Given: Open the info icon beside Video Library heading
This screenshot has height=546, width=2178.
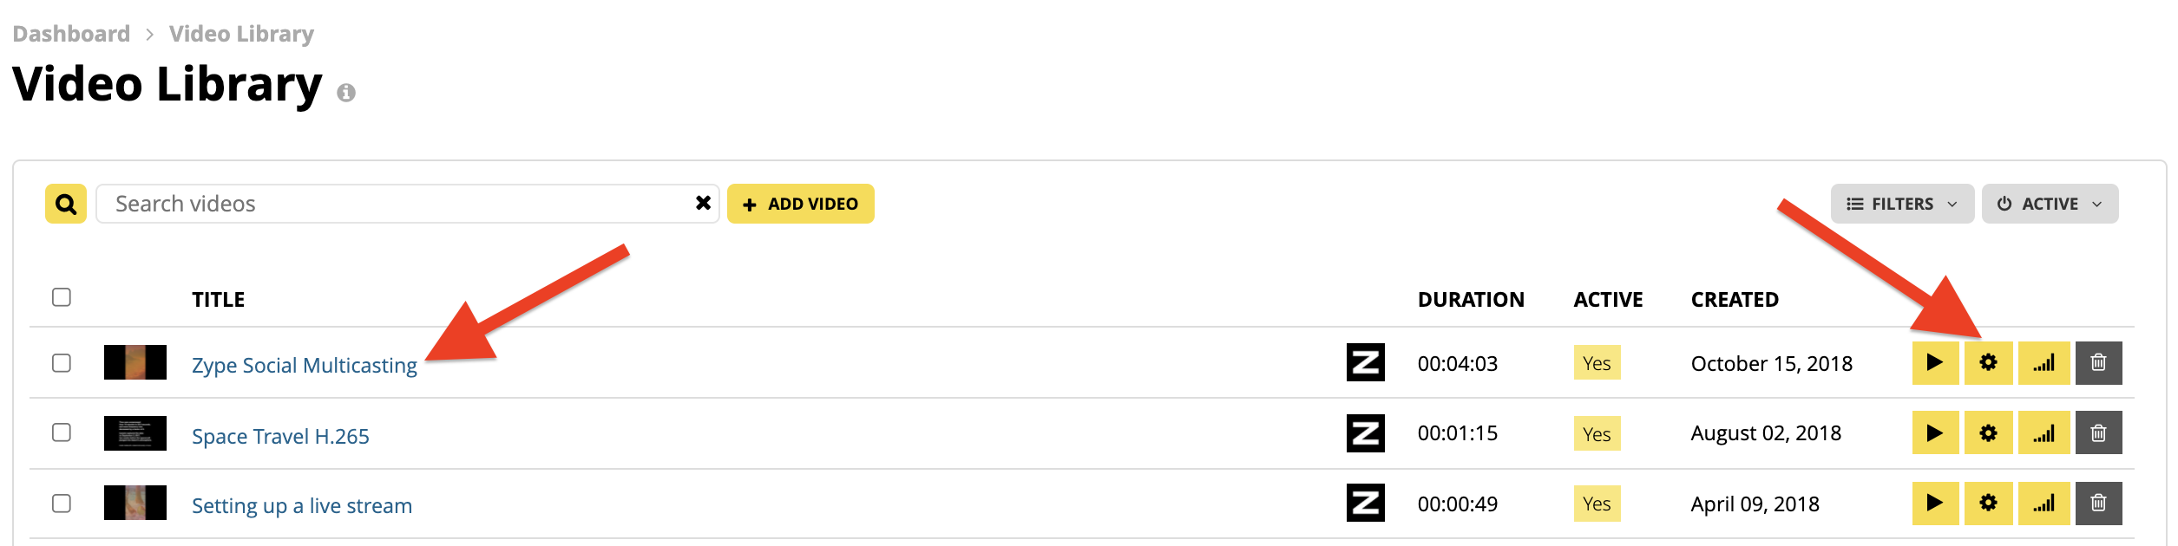Looking at the screenshot, I should (x=346, y=93).
